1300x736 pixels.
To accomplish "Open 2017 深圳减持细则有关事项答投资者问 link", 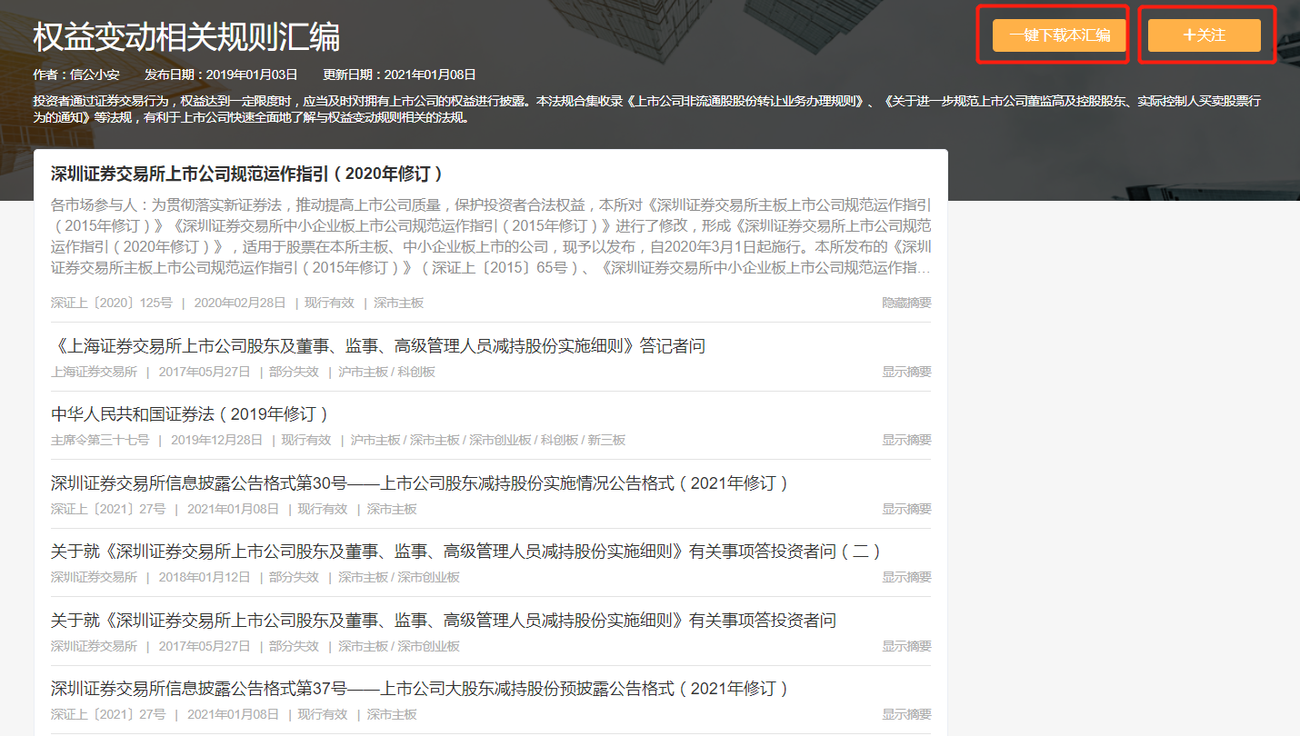I will [444, 621].
